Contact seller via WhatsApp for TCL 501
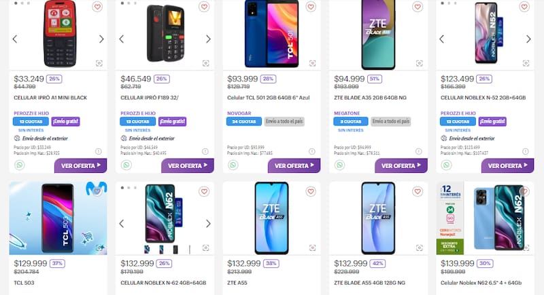 click(x=233, y=165)
